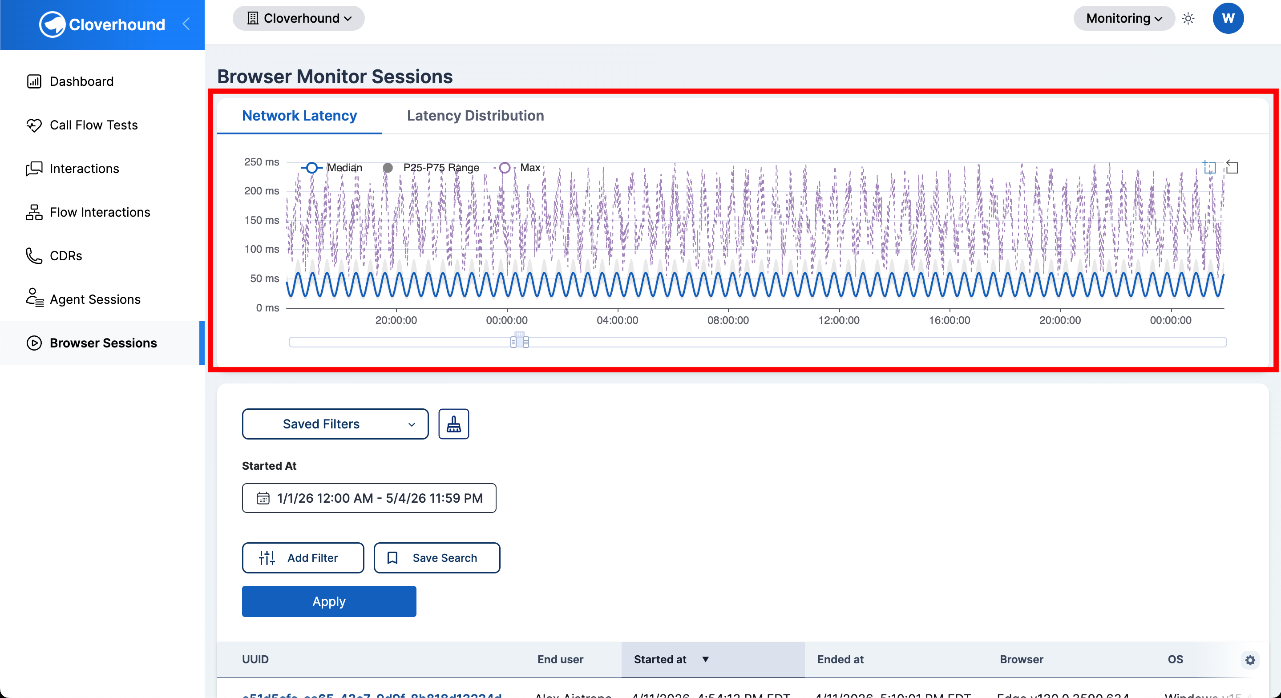
Task: Click the Dashboard chart icon
Action: [34, 81]
